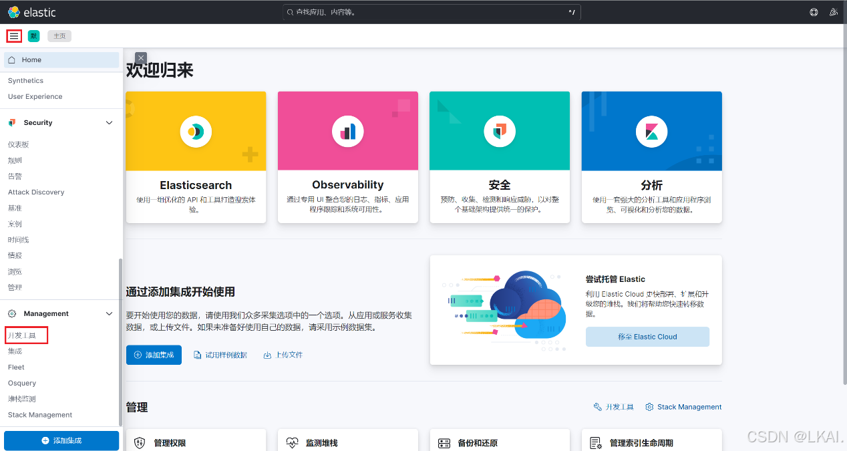The image size is (847, 451).
Task: Click the sidebar 添加集成 button
Action: click(61, 441)
